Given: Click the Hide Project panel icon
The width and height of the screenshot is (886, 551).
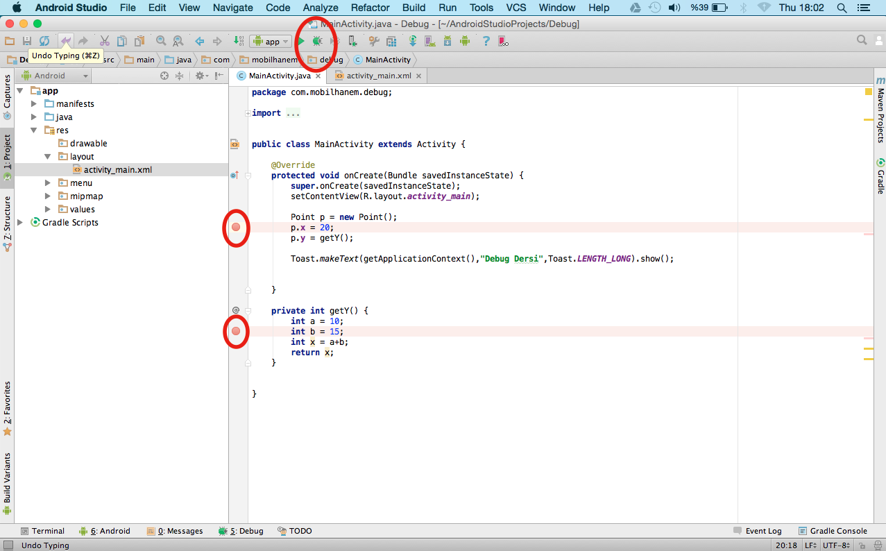Looking at the screenshot, I should (219, 76).
